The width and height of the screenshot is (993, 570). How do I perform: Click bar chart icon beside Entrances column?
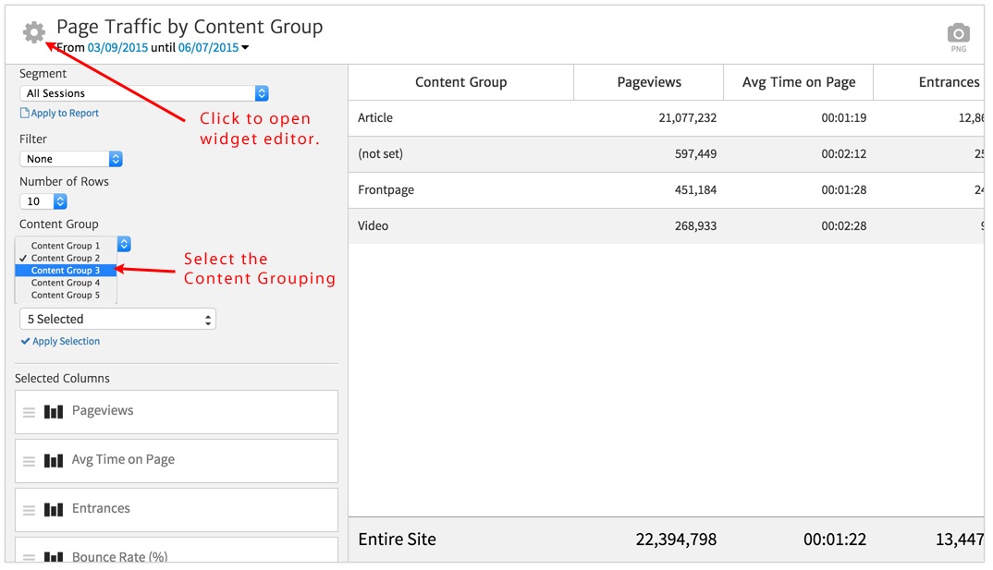pos(54,510)
